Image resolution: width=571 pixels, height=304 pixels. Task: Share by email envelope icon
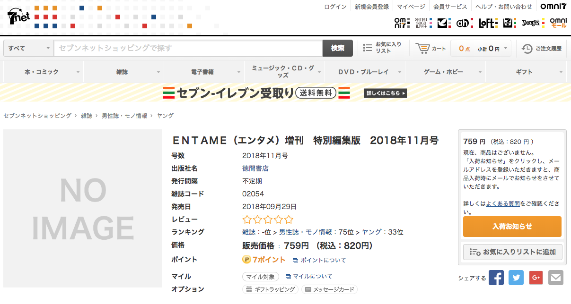556,278
